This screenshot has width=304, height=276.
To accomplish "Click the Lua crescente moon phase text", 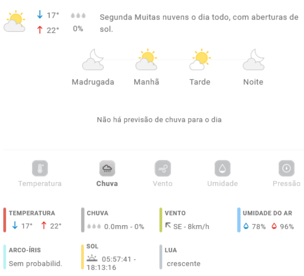I will pos(184,264).
